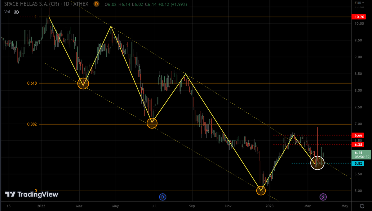Click the ATHEX exchange label

pyautogui.click(x=81, y=4)
